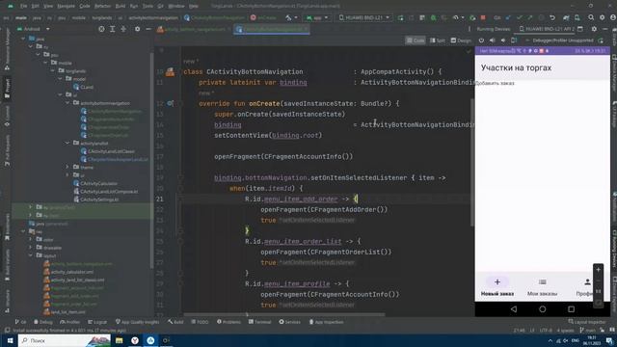Open the Logcat tool window

coord(96,322)
